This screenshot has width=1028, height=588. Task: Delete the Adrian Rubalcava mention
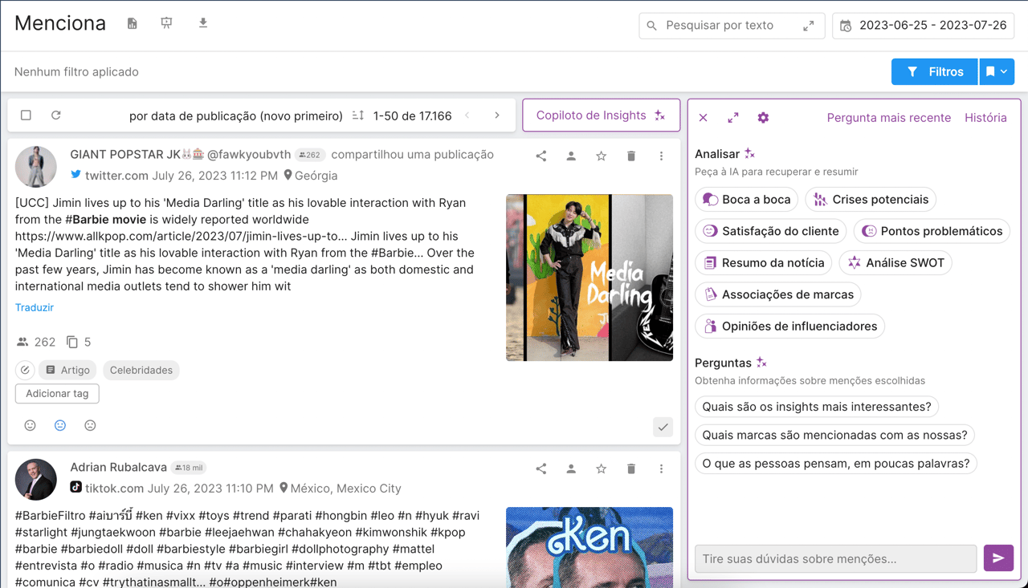point(631,469)
